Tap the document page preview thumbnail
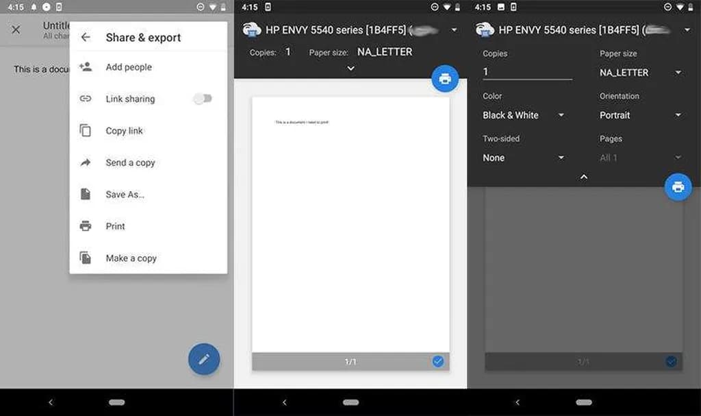Image resolution: width=701 pixels, height=416 pixels. tap(350, 226)
